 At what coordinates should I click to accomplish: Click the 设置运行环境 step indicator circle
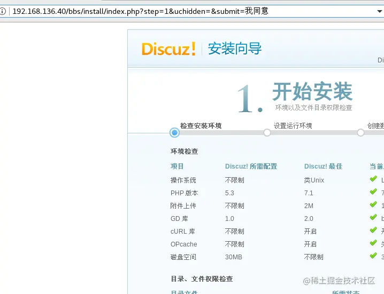267,133
